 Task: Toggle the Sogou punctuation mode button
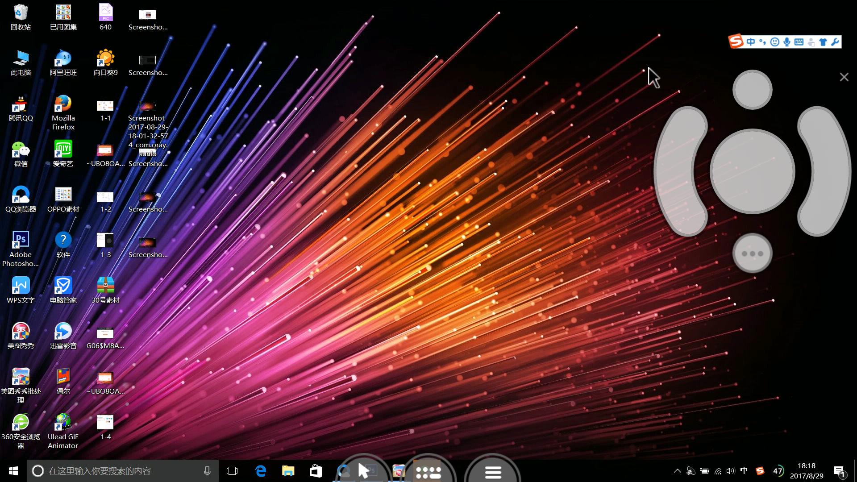762,42
